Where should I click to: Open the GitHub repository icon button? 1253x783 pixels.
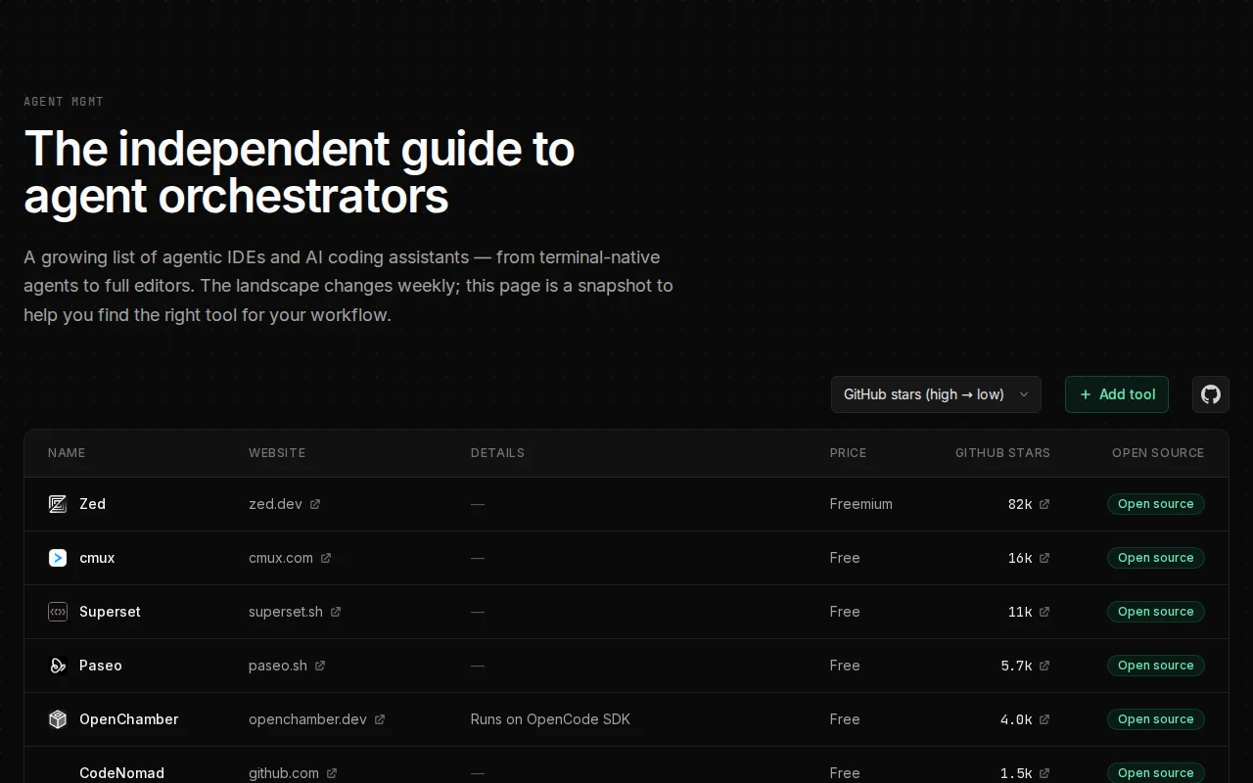point(1211,394)
